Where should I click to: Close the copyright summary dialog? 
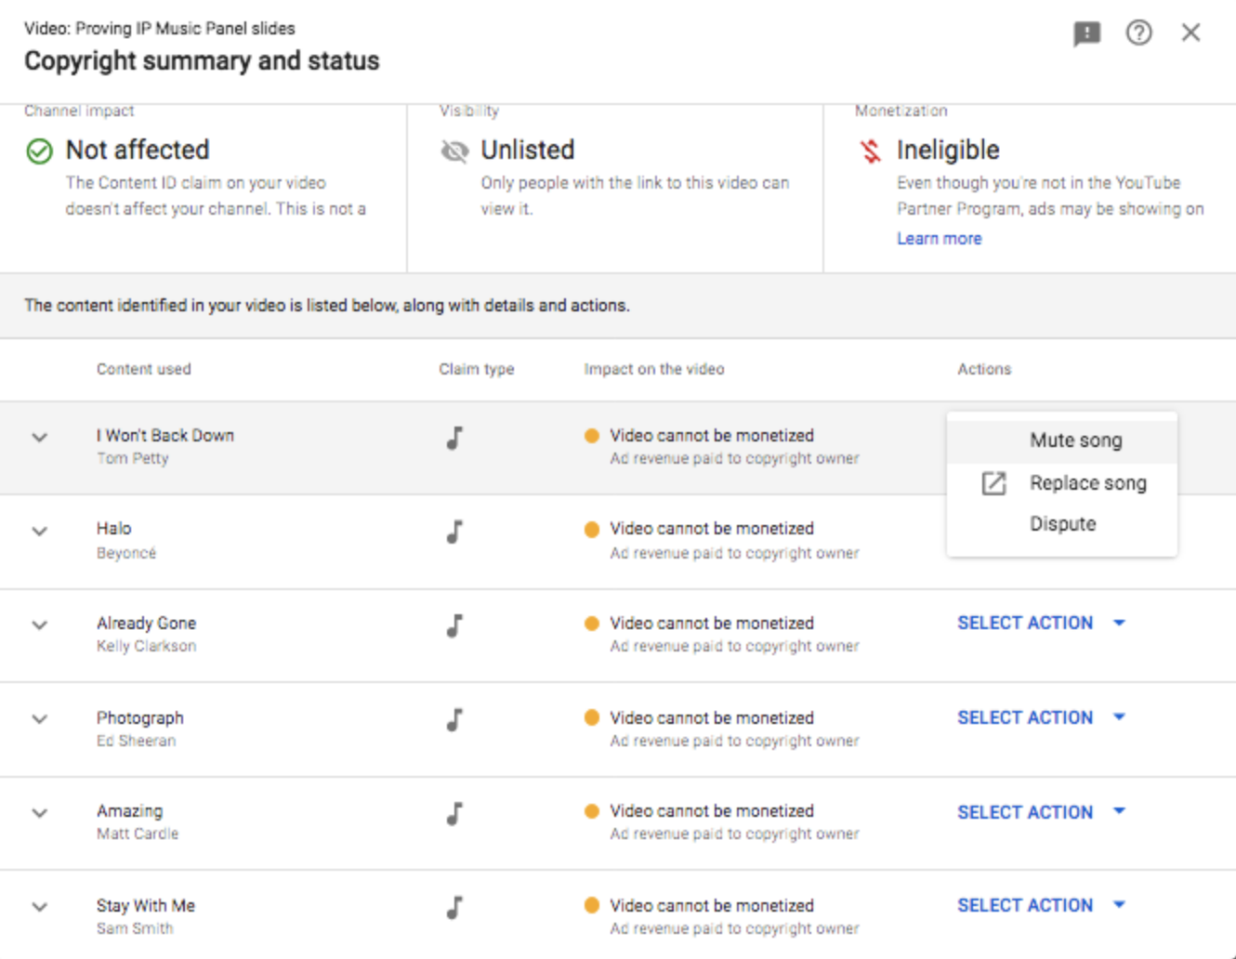click(1190, 33)
